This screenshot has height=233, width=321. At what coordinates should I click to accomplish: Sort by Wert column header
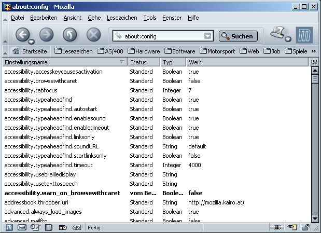247,62
